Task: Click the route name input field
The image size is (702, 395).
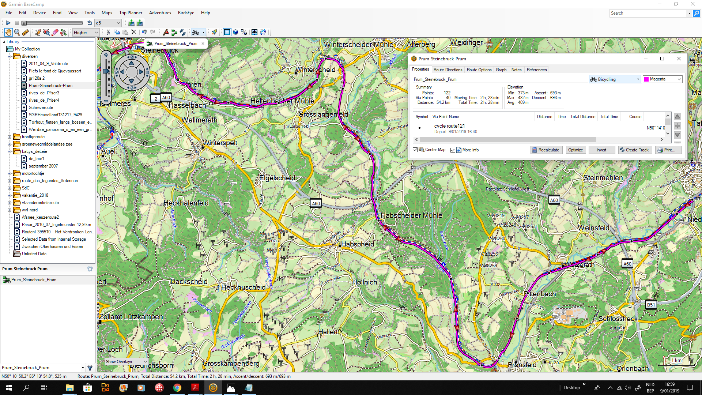Action: point(500,79)
